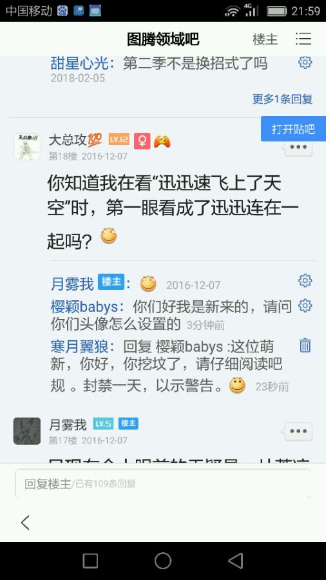Toggle the 楼主 only filter in header
This screenshot has height=580, width=326.
[x=265, y=39]
